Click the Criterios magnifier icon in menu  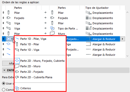click(17, 88)
